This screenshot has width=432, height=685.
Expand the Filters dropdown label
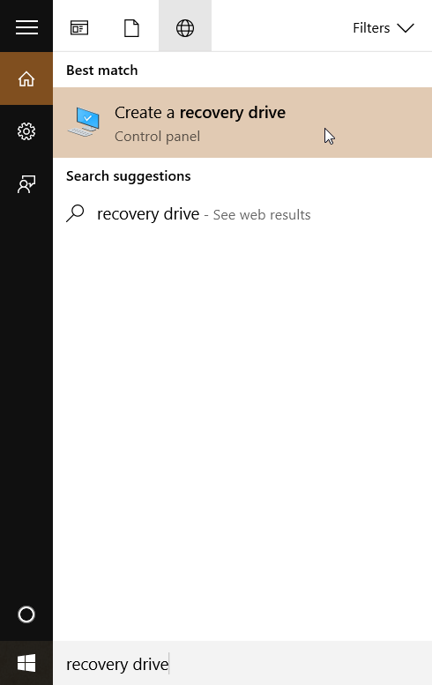(371, 28)
